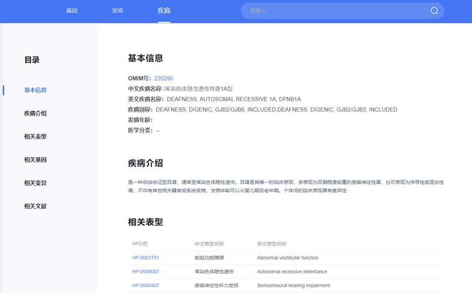Viewport: 472px width, 293px height.
Task: Open 相关表型 sidebar entry
Action: point(35,137)
